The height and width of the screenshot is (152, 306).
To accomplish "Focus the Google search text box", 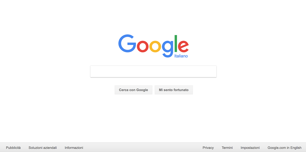I will point(153,71).
